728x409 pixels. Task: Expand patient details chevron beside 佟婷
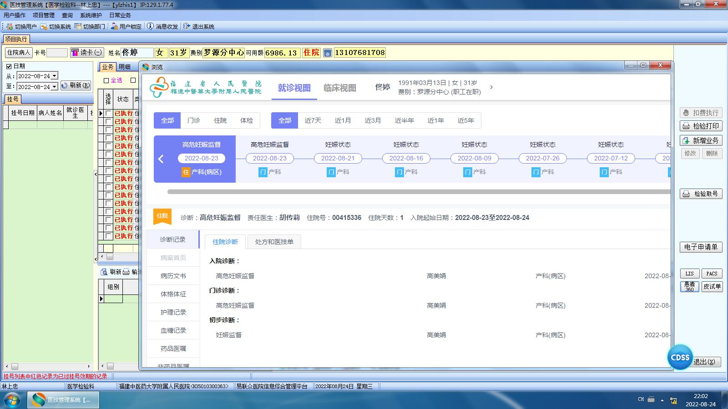coord(491,87)
